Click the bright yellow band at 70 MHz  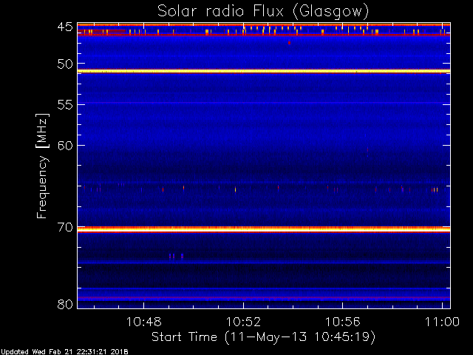tap(264, 230)
